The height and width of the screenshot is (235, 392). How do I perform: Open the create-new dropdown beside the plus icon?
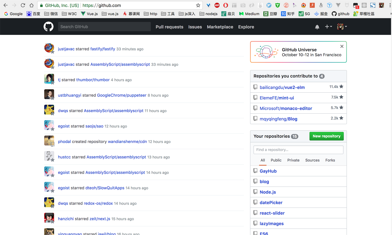click(329, 27)
